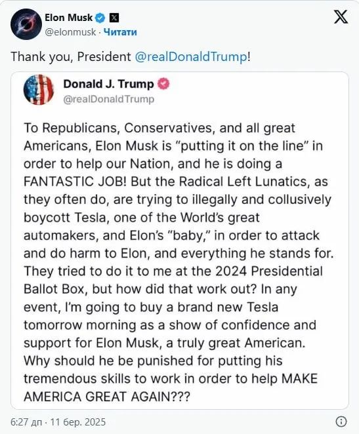Click Elon Musk's profile avatar
This screenshot has width=359, height=434.
coord(26,24)
